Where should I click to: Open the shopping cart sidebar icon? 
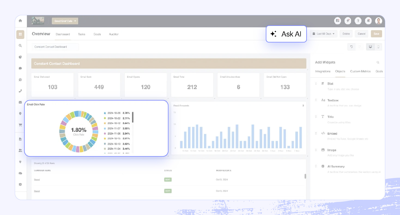[20, 125]
